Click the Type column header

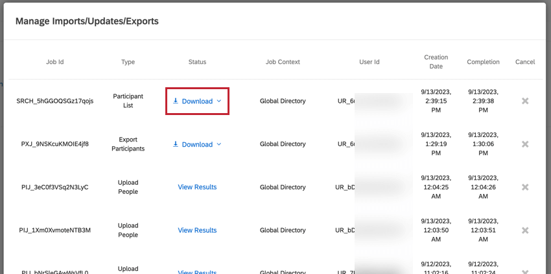(128, 62)
